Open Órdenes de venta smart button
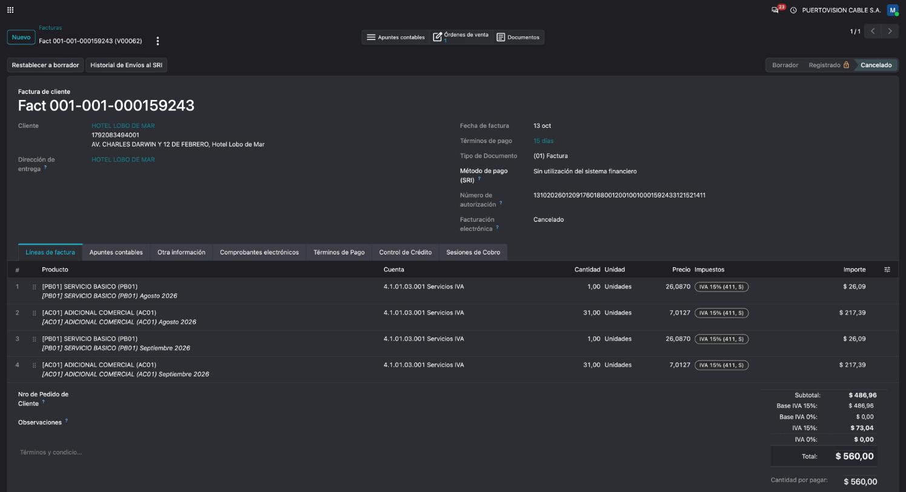This screenshot has width=906, height=492. 461,38
